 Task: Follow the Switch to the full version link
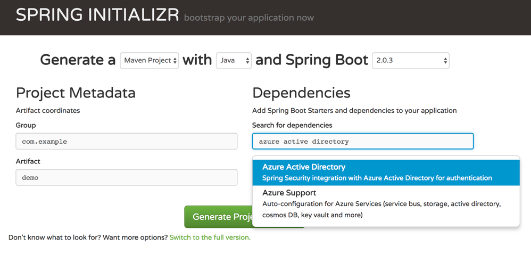click(x=210, y=237)
